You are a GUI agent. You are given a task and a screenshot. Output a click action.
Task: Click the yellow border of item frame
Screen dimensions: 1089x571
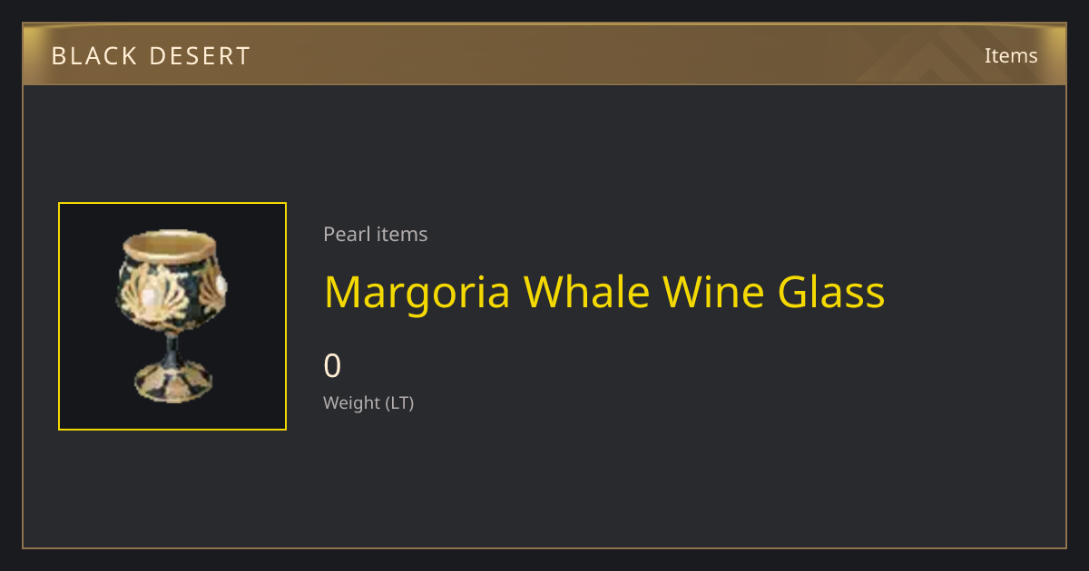[172, 203]
